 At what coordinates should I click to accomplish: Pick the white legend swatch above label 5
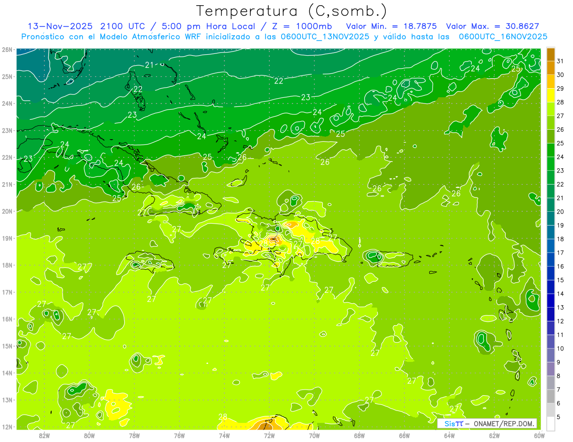[551, 423]
